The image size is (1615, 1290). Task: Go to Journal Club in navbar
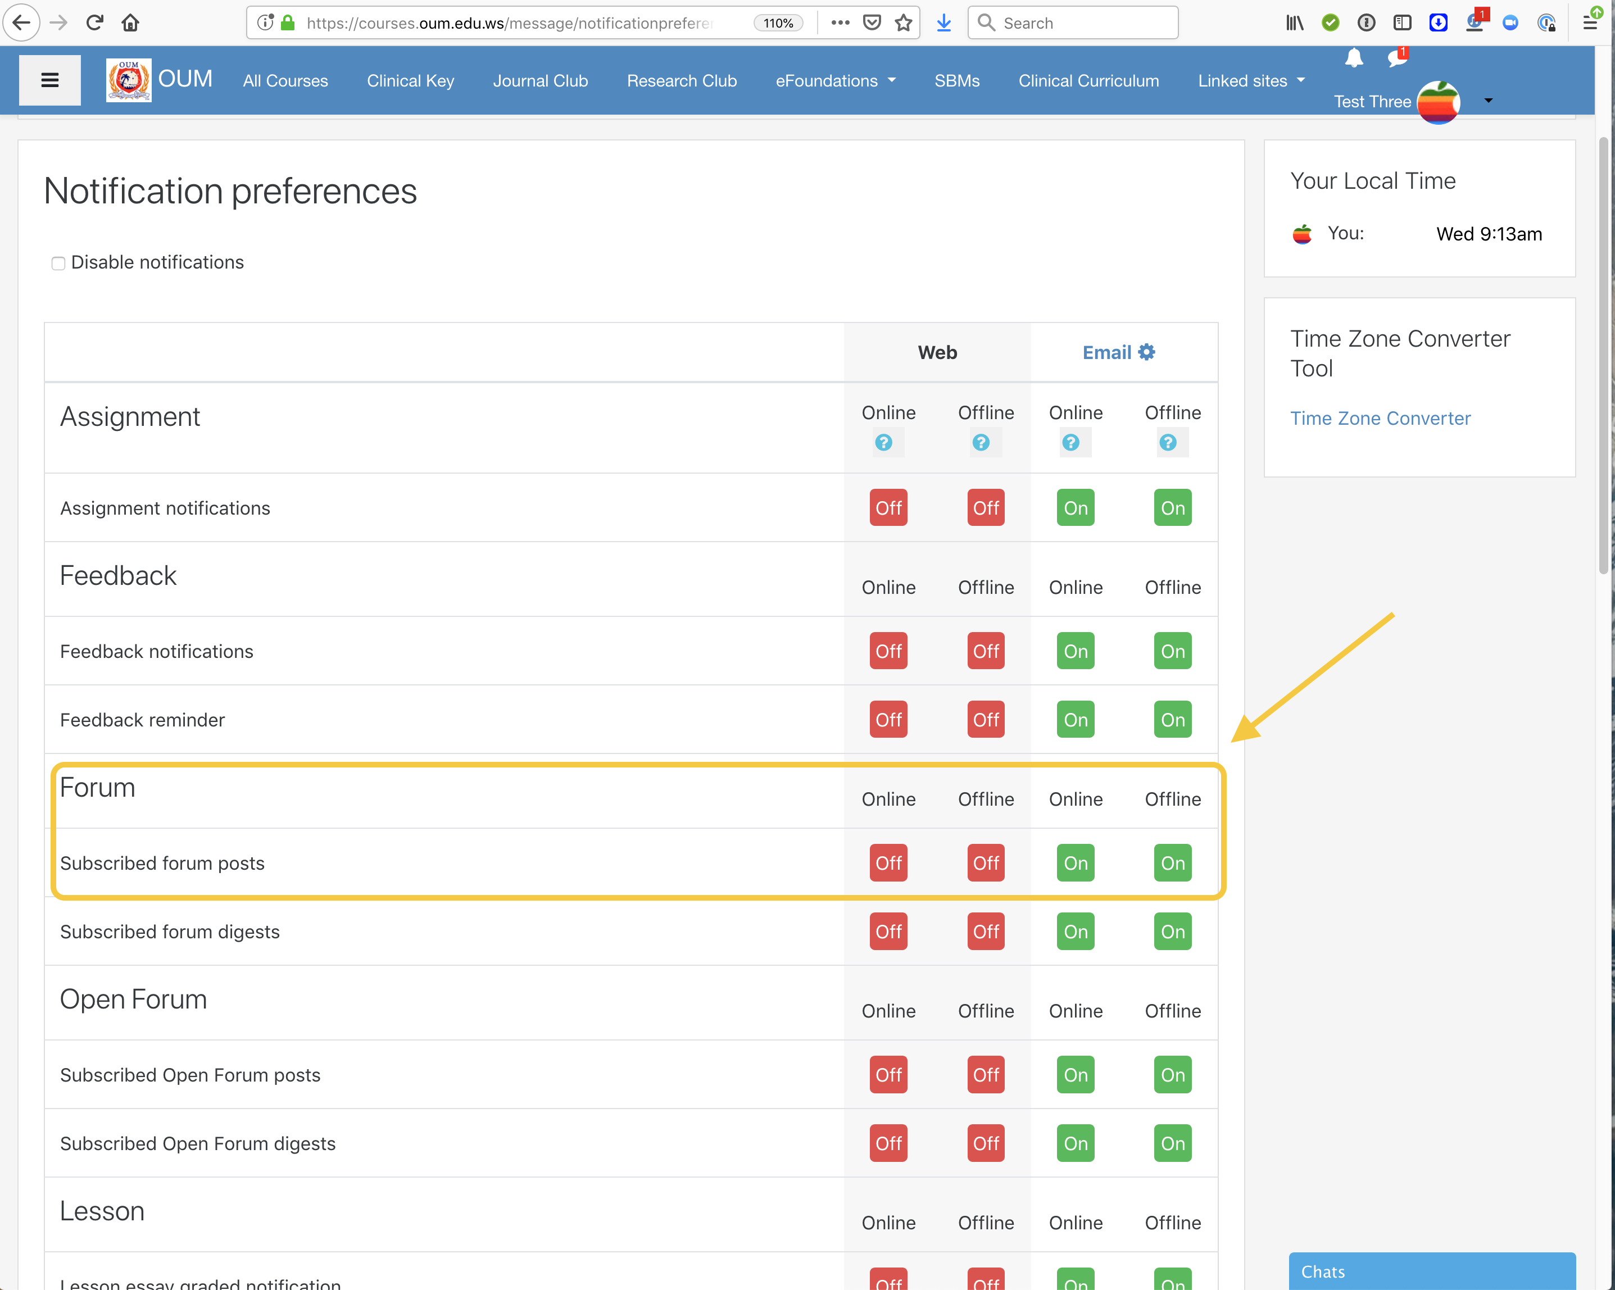pyautogui.click(x=540, y=81)
